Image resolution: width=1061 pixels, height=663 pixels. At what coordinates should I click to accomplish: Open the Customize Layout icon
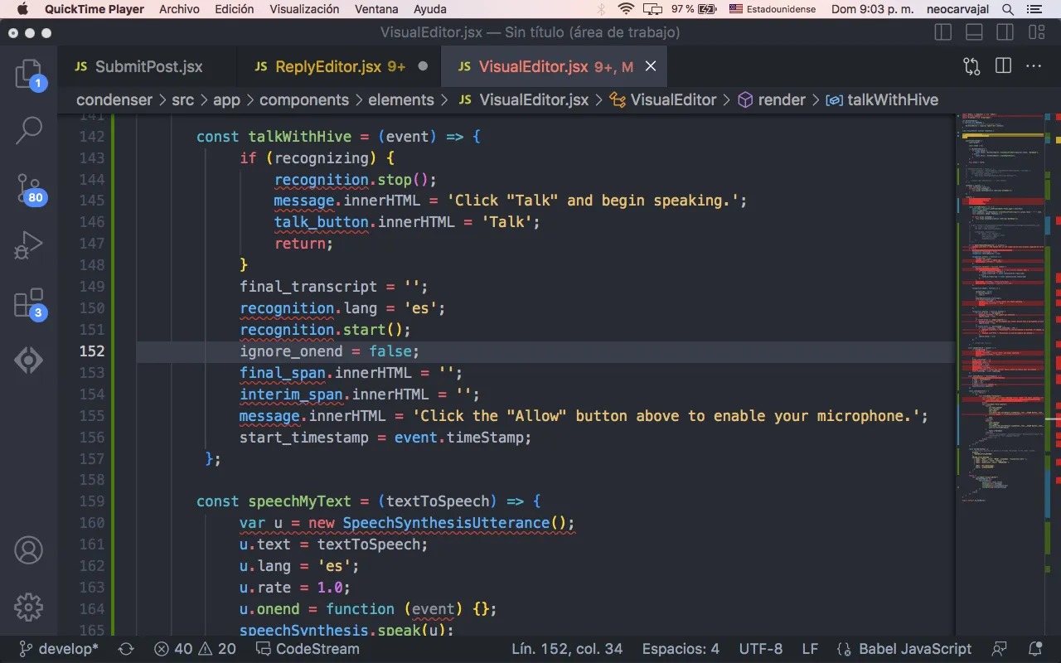tap(1036, 32)
